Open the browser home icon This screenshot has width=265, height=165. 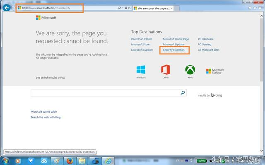[250, 8]
